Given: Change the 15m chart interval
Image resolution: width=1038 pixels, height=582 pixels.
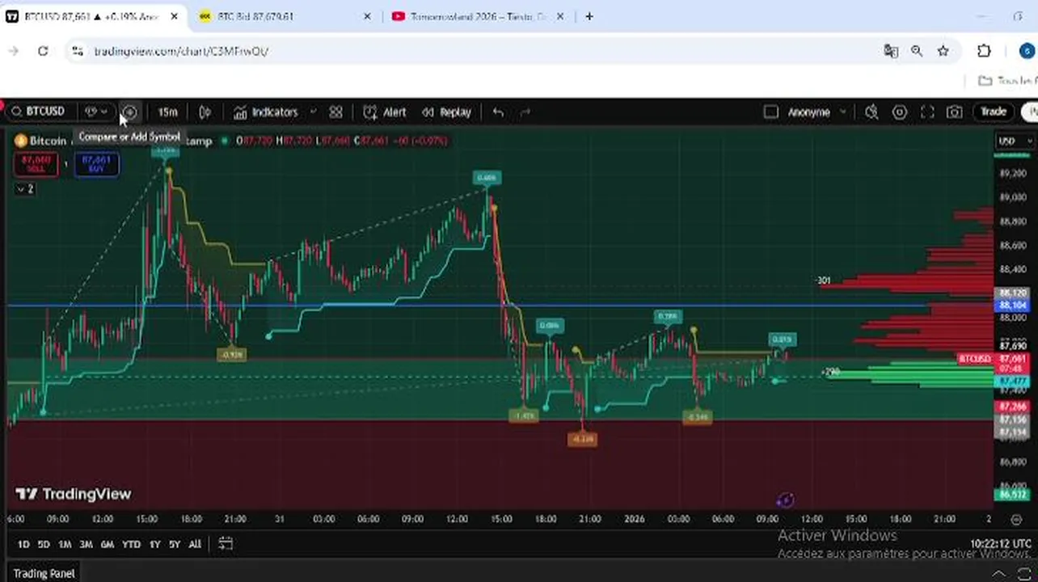Looking at the screenshot, I should click(167, 112).
